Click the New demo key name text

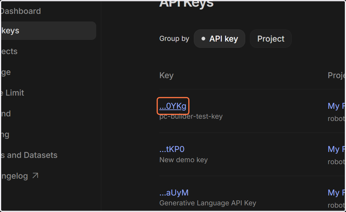(x=183, y=160)
